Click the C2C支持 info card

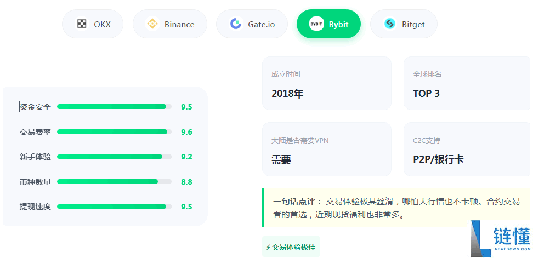click(468, 150)
